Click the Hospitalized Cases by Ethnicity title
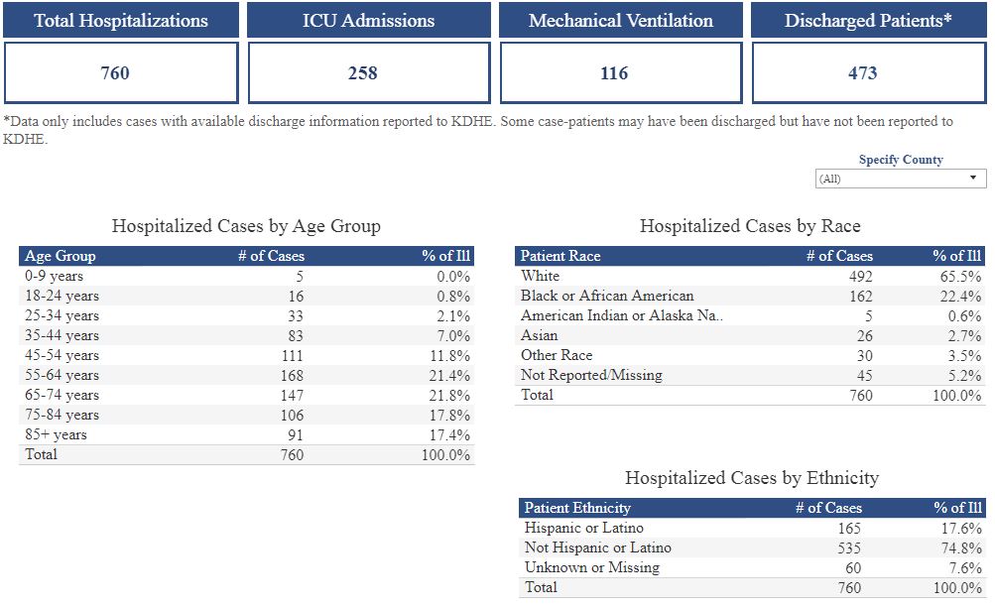Screen dimensions: 995x607 point(752,478)
